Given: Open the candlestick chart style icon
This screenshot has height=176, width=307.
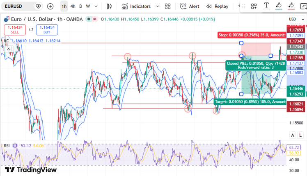Looking at the screenshot, I should coord(109,7).
